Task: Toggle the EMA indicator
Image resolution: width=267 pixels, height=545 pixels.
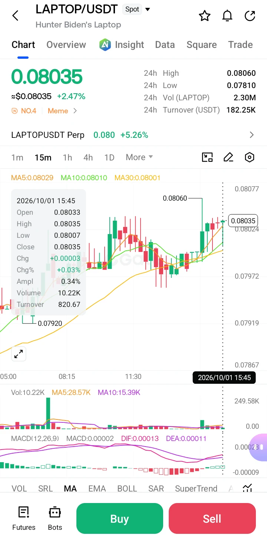Action: click(97, 489)
